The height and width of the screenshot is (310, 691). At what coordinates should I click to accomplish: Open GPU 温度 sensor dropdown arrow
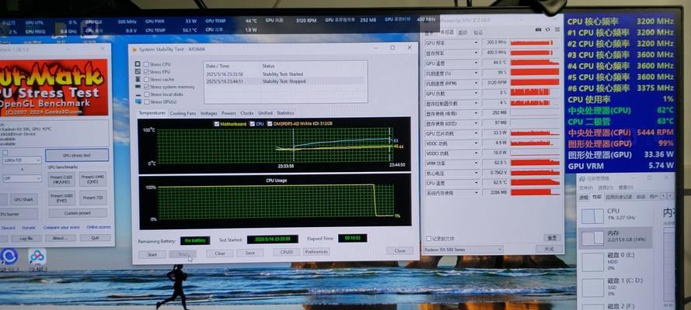(476, 63)
